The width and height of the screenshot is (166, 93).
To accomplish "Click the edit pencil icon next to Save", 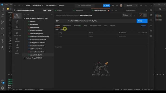I will (x=141, y=15).
